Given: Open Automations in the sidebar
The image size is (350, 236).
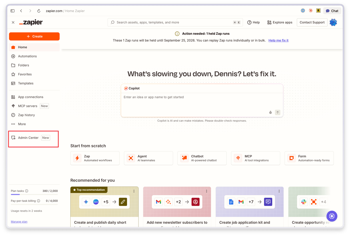Looking at the screenshot, I should pyautogui.click(x=34, y=56).
